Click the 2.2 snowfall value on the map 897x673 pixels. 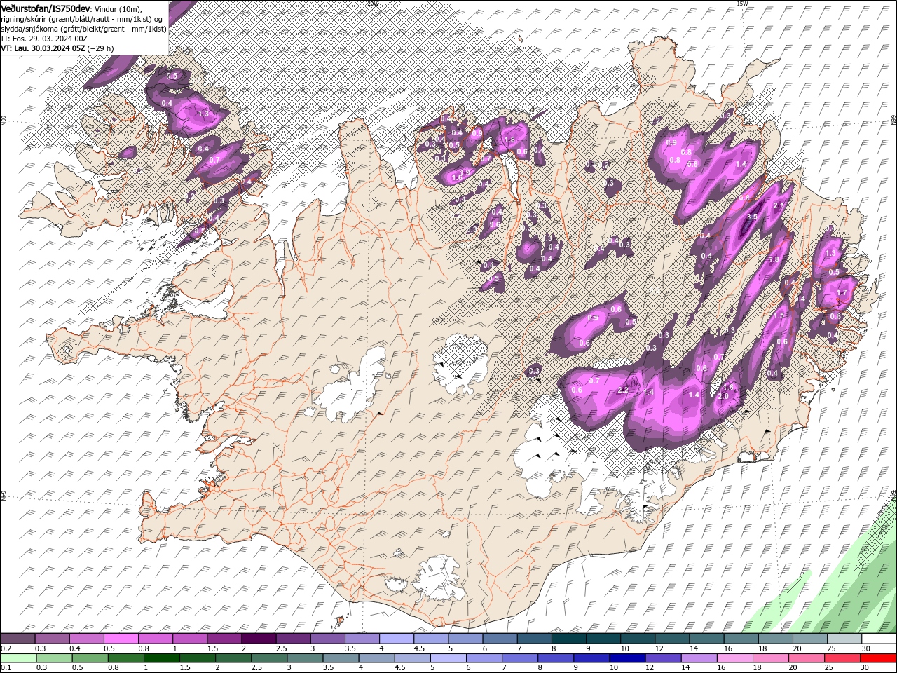tap(623, 390)
